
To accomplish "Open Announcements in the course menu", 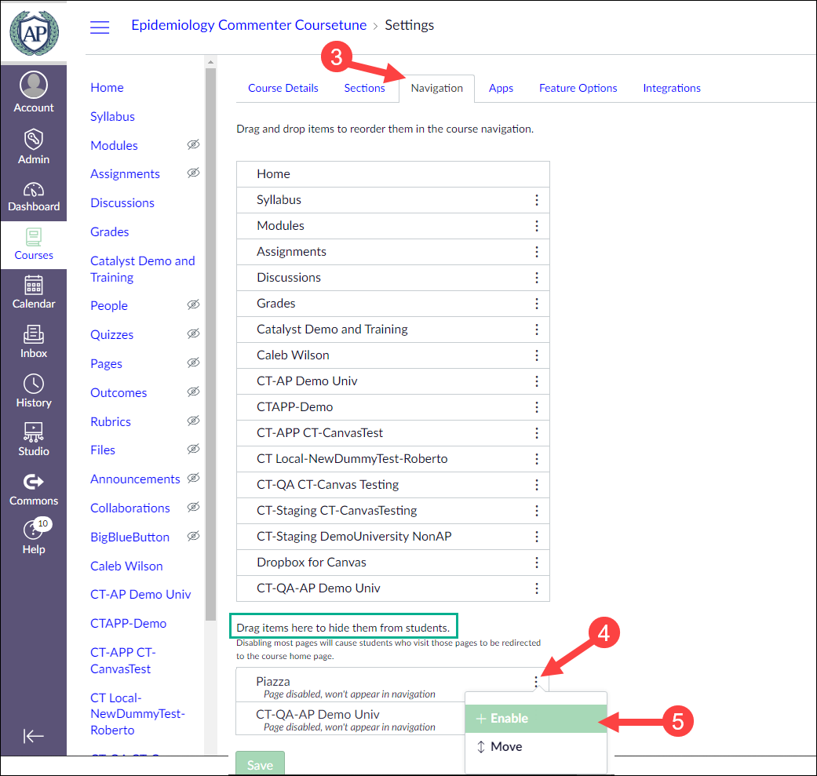I will click(x=135, y=479).
